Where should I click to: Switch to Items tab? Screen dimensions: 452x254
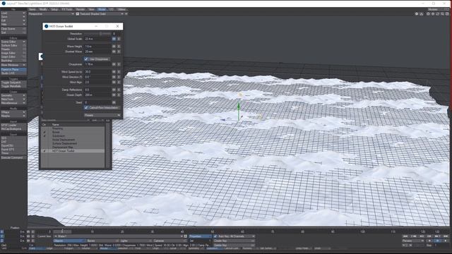click(x=32, y=9)
